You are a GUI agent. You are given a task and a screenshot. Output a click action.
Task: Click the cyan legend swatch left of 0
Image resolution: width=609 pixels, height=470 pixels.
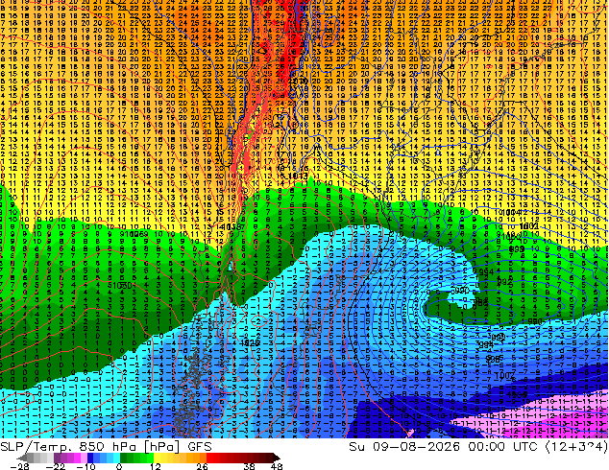tap(116, 458)
